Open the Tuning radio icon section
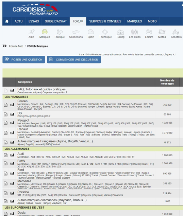 click(x=120, y=32)
